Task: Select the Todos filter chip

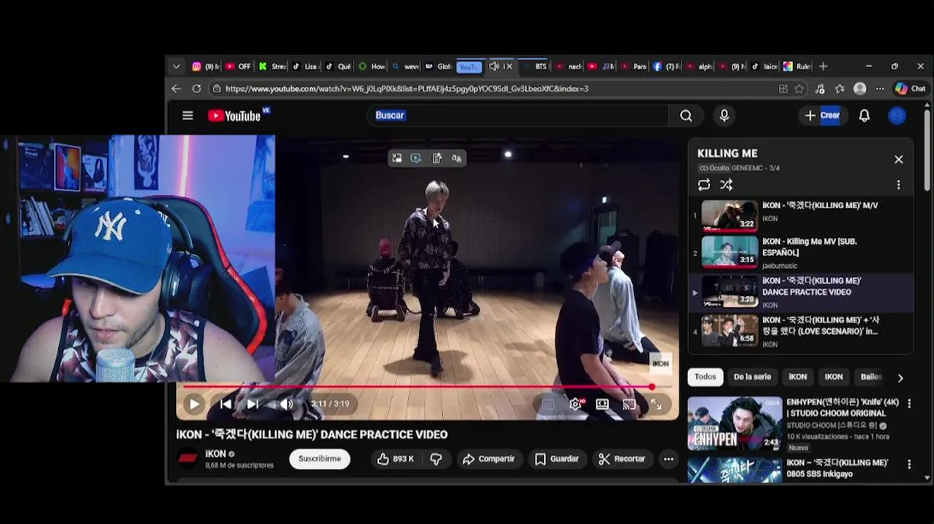Action: [x=705, y=377]
